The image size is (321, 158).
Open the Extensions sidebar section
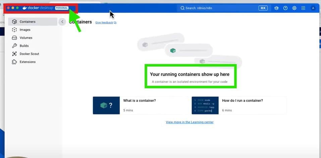coord(33,62)
